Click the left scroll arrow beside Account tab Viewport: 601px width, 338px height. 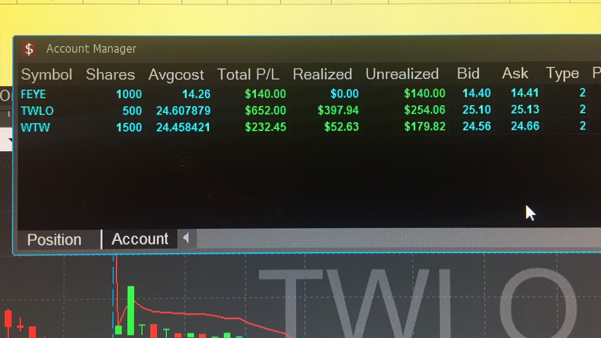point(186,238)
